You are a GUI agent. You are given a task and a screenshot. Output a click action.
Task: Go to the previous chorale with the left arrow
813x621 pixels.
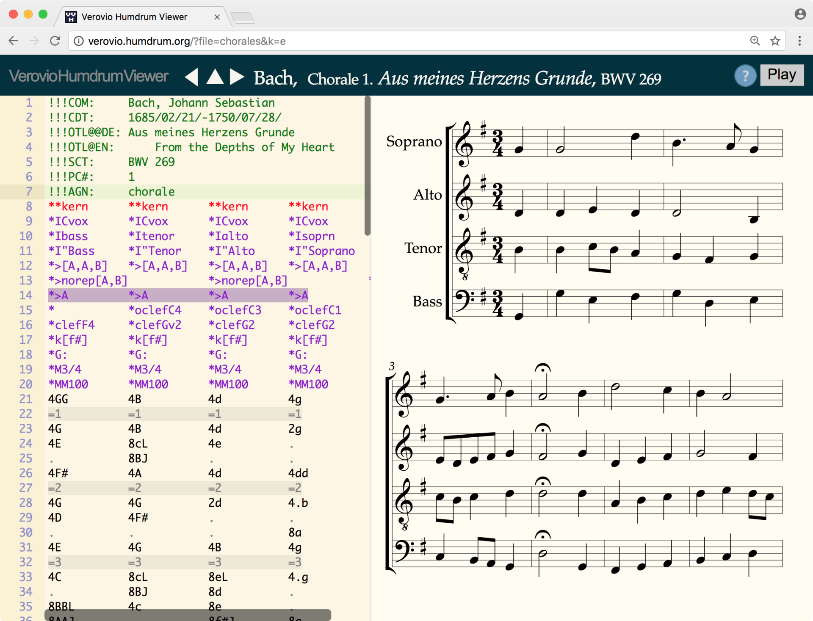tap(192, 77)
